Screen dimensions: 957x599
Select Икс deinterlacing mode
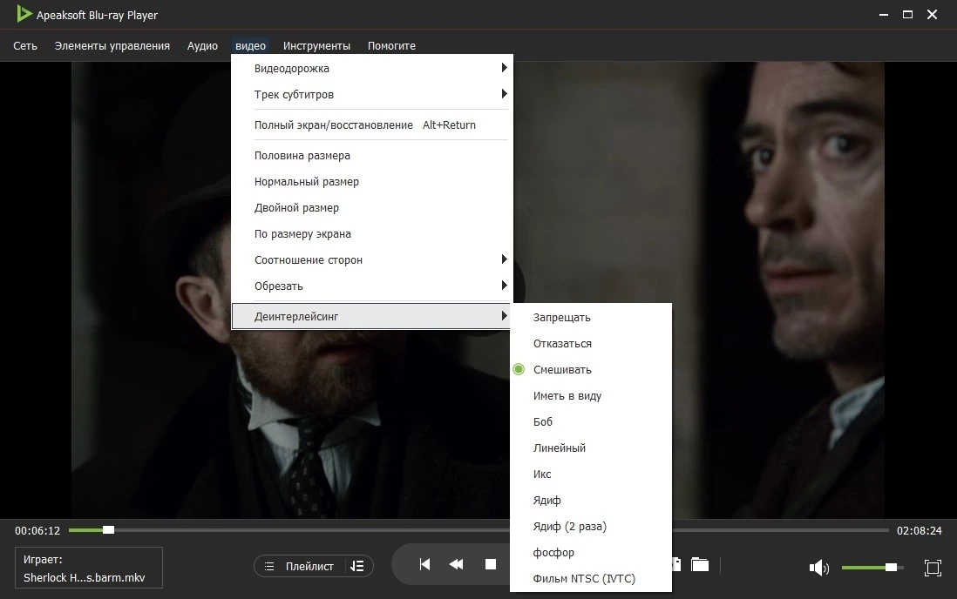pyautogui.click(x=591, y=474)
